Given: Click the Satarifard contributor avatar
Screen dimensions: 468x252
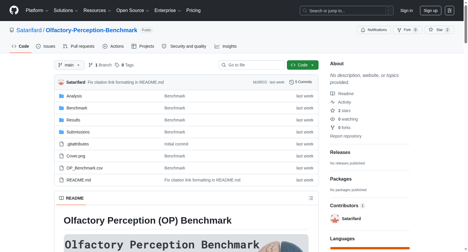Looking at the screenshot, I should pos(335,219).
